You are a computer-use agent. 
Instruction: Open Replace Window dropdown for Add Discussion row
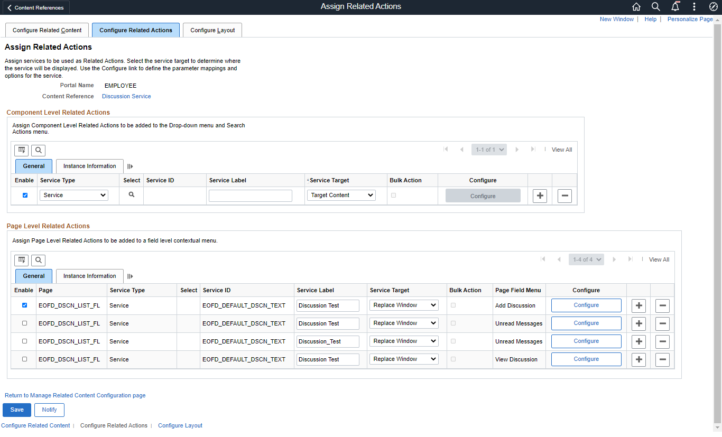[404, 305]
